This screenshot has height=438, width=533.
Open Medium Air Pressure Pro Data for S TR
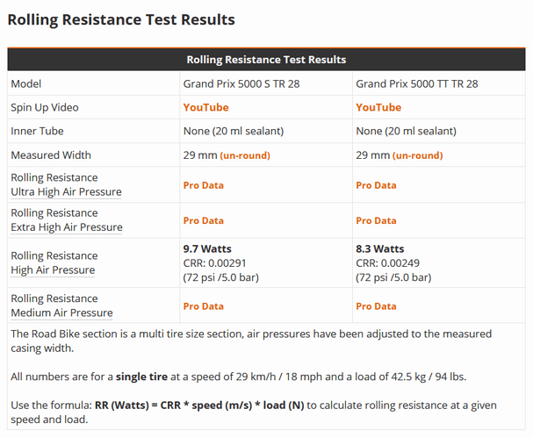tap(203, 306)
